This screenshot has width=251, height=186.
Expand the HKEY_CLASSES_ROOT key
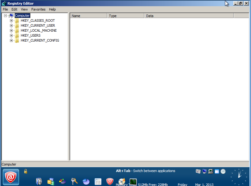coord(11,21)
